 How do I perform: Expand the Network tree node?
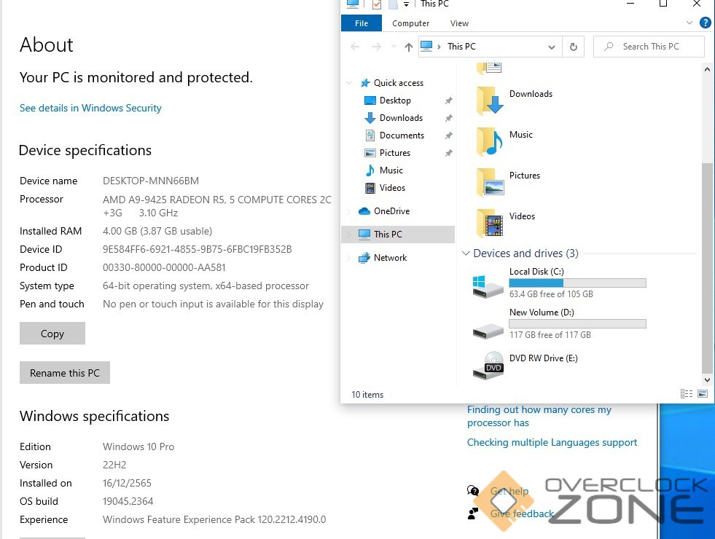(349, 258)
